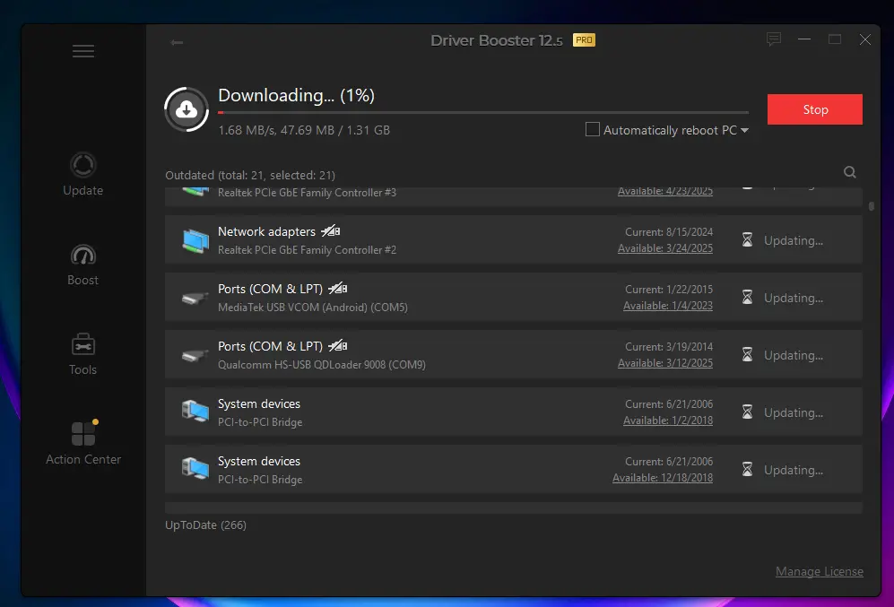Open the hamburger menu in sidebar
The image size is (894, 607).
point(83,51)
